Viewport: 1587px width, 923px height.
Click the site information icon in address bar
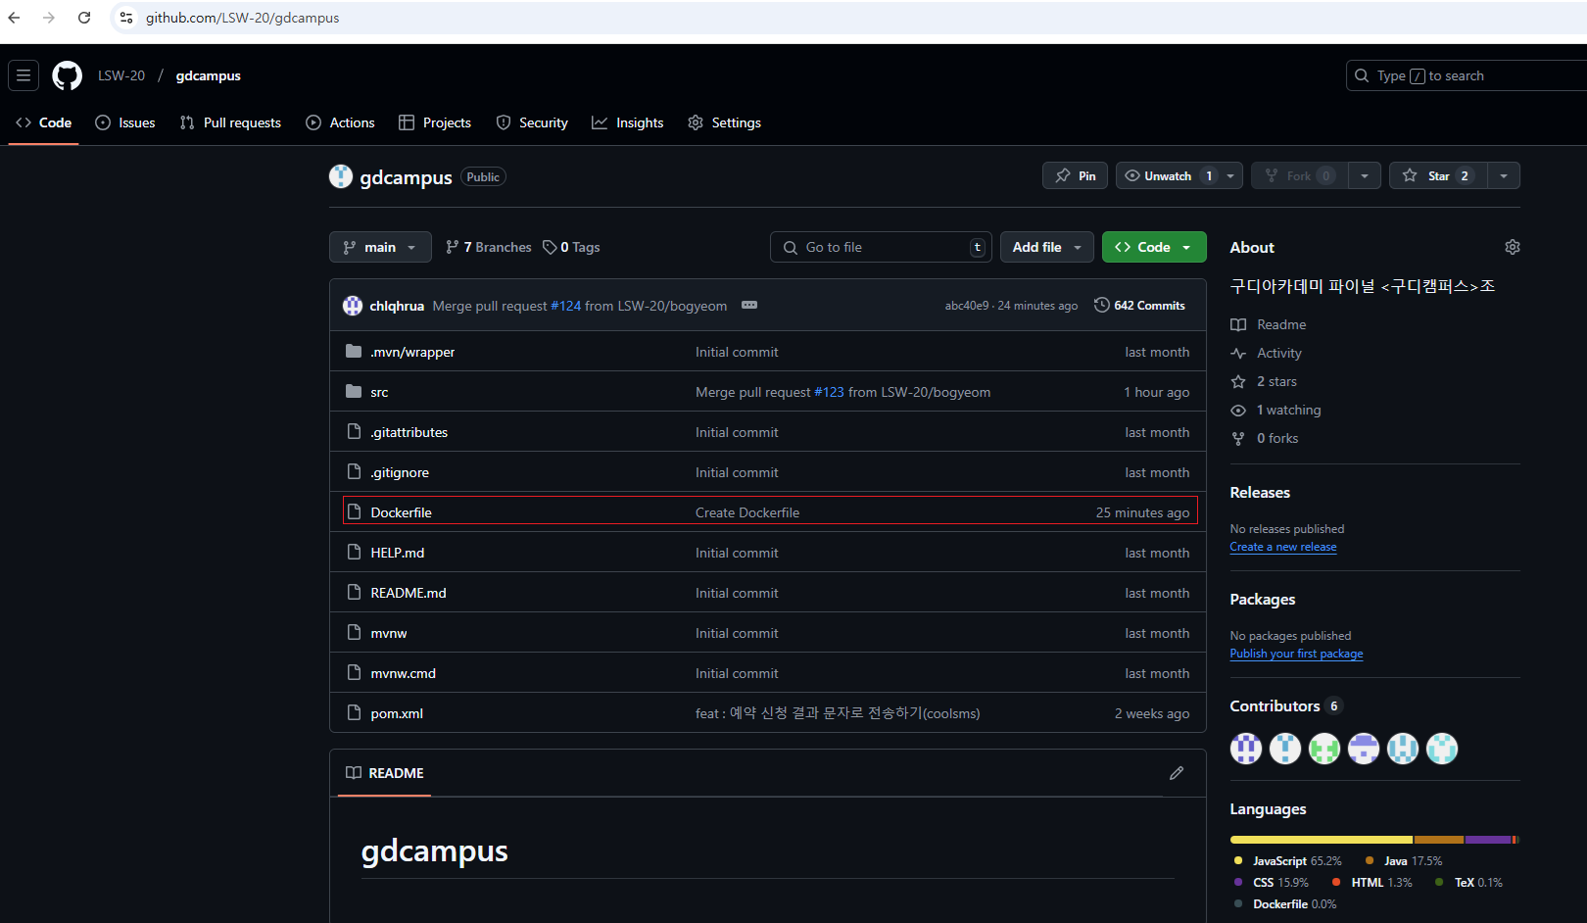126,18
